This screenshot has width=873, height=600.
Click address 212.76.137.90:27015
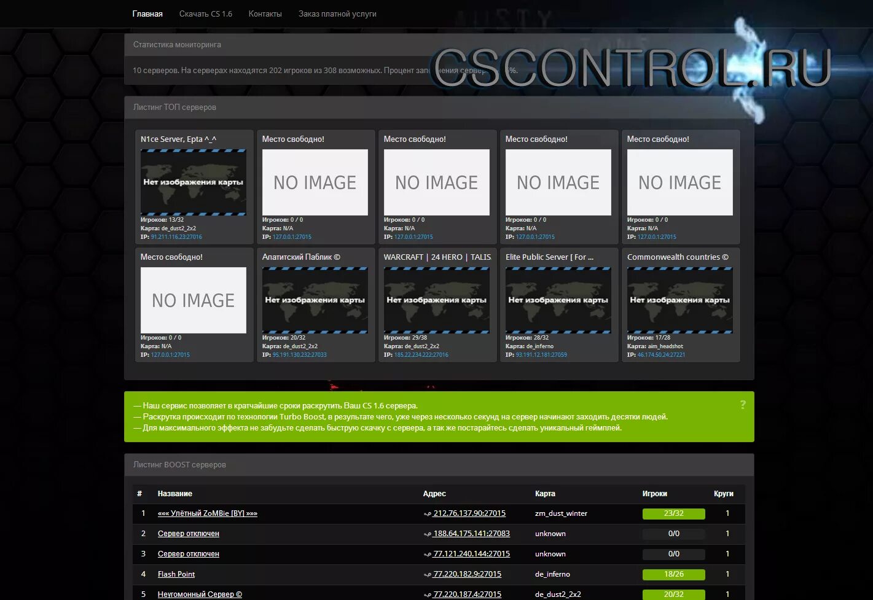click(469, 513)
